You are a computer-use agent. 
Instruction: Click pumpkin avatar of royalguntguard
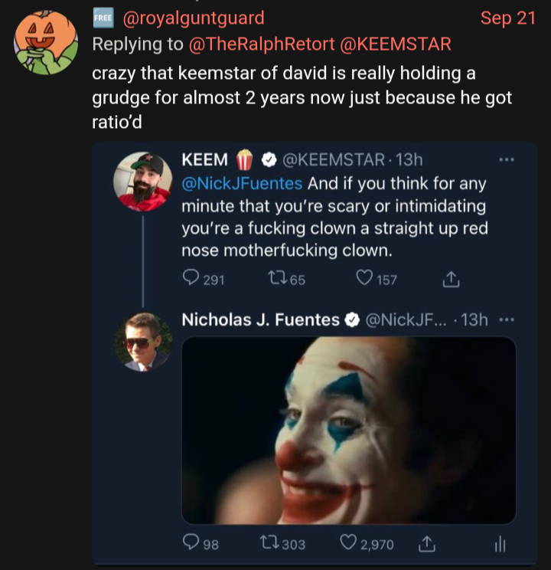46,44
